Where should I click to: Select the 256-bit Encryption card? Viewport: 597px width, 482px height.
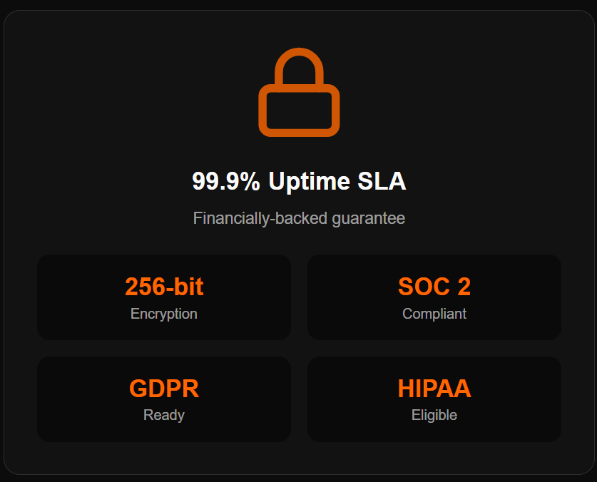(x=164, y=297)
